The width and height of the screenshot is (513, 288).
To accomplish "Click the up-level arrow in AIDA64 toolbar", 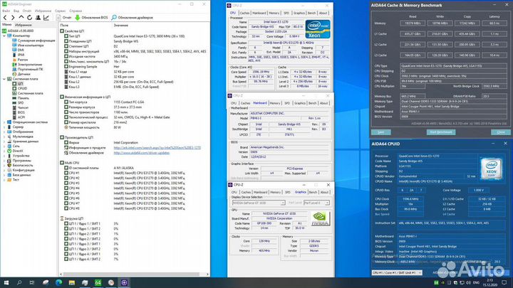I will 21,17.
